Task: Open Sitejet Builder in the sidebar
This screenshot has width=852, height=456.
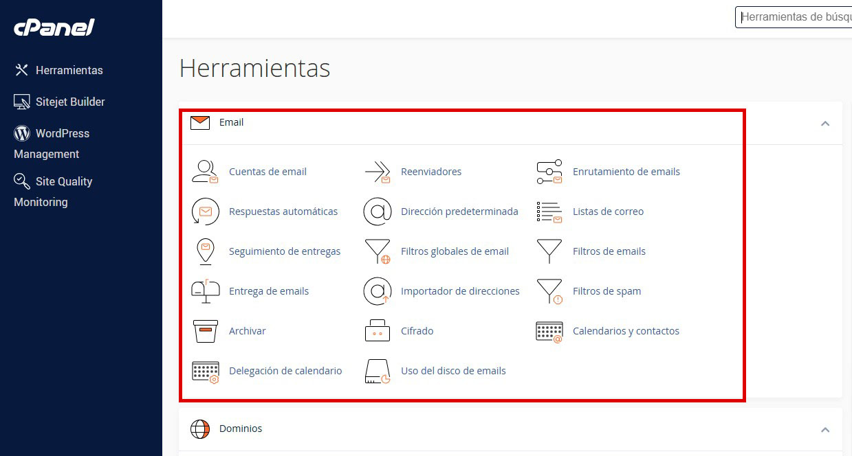Action: (70, 102)
